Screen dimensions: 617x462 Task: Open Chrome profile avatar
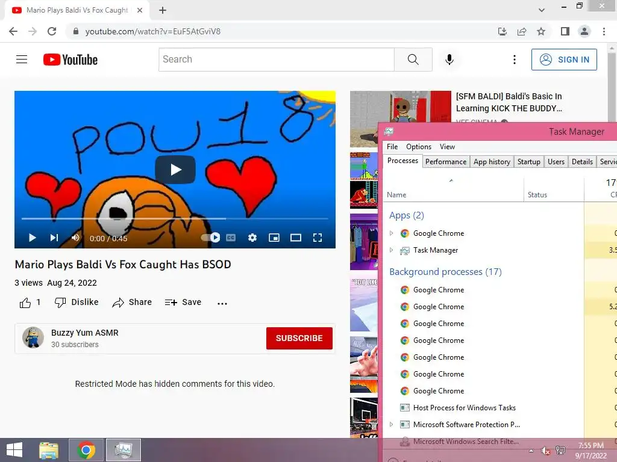(584, 31)
